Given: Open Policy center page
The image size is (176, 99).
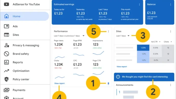Looking at the screenshot, I should (x=21, y=79).
